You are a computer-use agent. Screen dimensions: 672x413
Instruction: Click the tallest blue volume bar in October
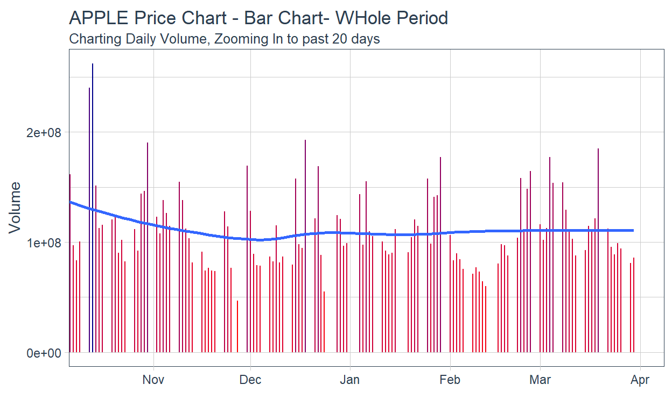[x=93, y=215]
